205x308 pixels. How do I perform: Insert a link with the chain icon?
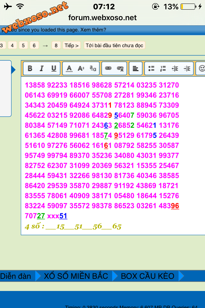[x=108, y=68]
